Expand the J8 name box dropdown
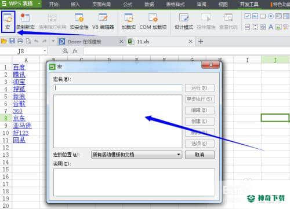This screenshot has height=209, width=290. pyautogui.click(x=45, y=51)
